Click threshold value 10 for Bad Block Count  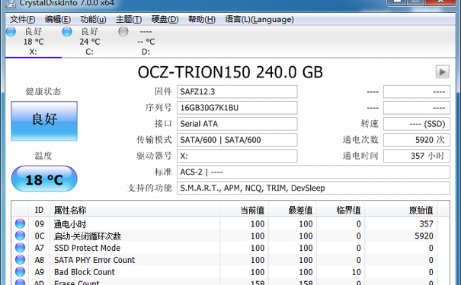pyautogui.click(x=357, y=272)
